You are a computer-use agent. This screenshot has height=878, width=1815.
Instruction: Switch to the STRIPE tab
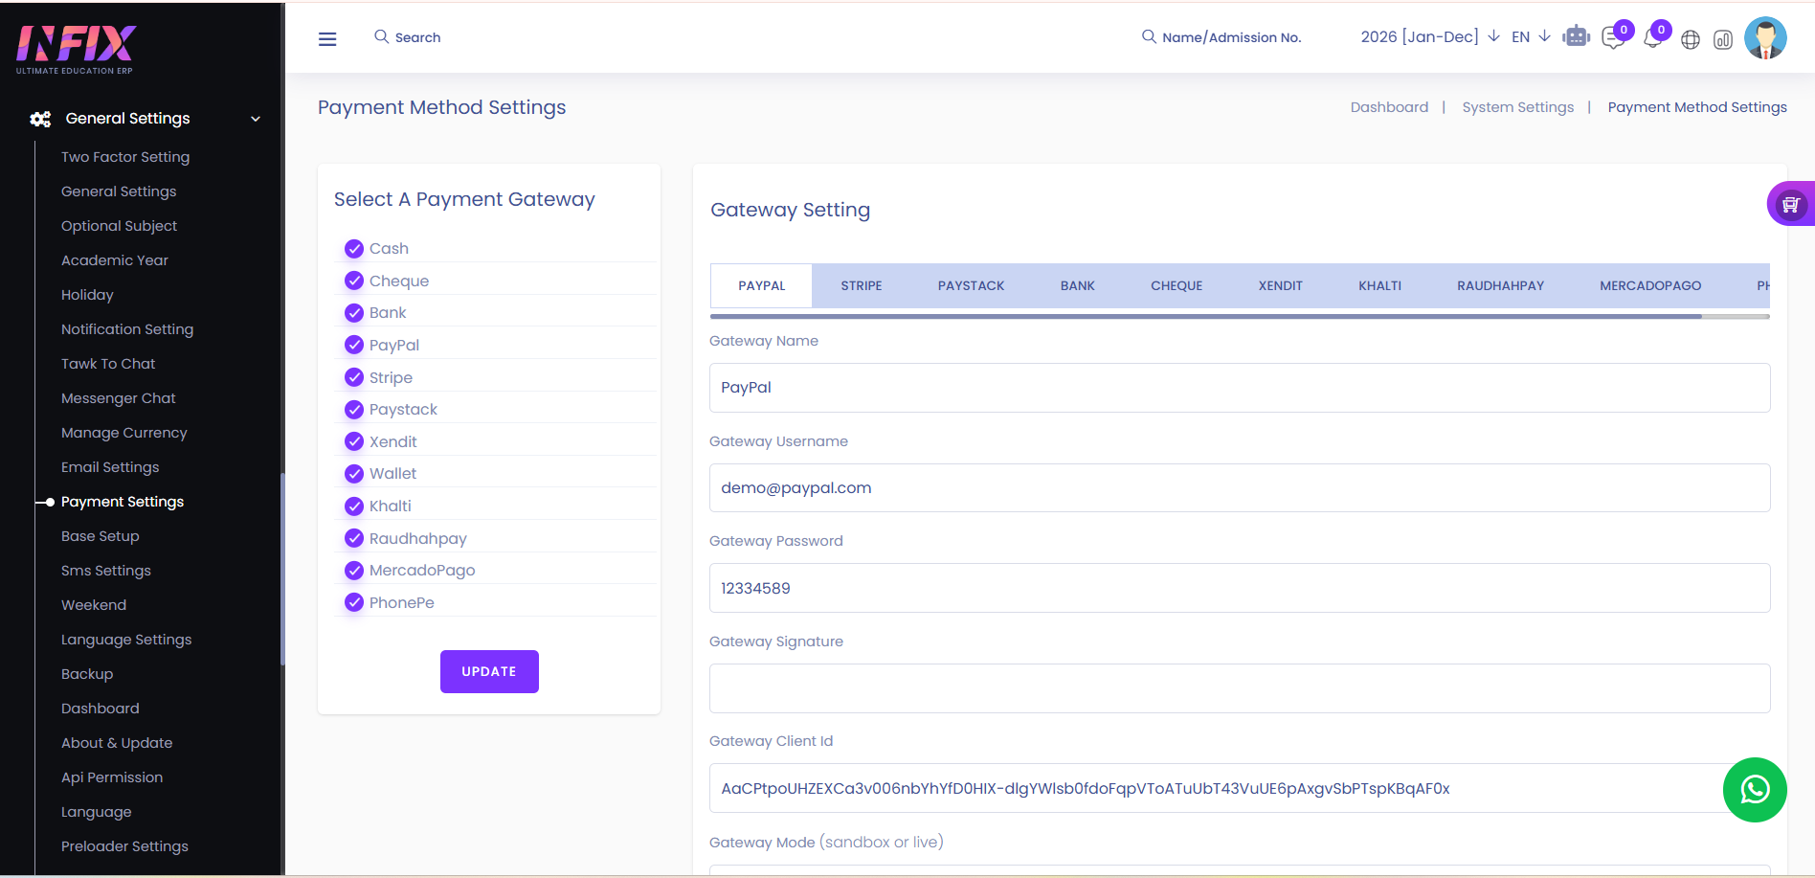point(862,285)
